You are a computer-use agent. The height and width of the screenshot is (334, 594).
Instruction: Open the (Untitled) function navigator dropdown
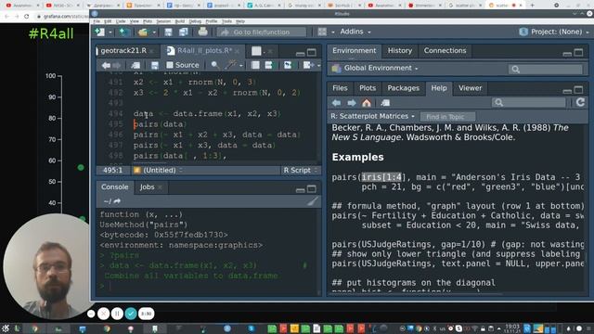pos(159,171)
